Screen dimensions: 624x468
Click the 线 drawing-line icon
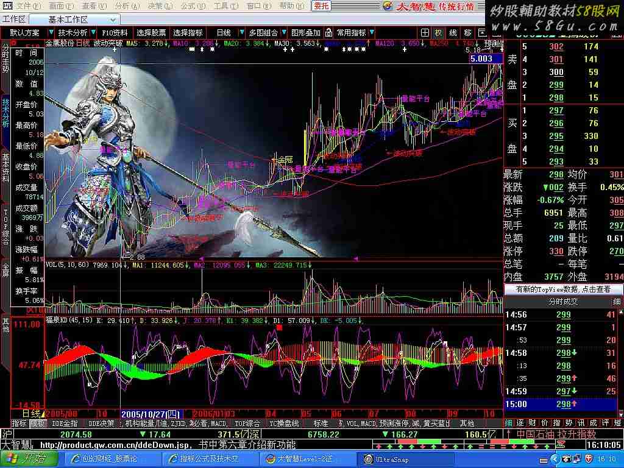(x=453, y=33)
